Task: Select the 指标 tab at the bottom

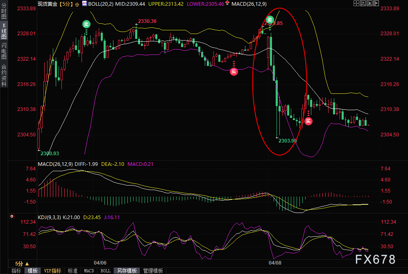Action: (16, 271)
